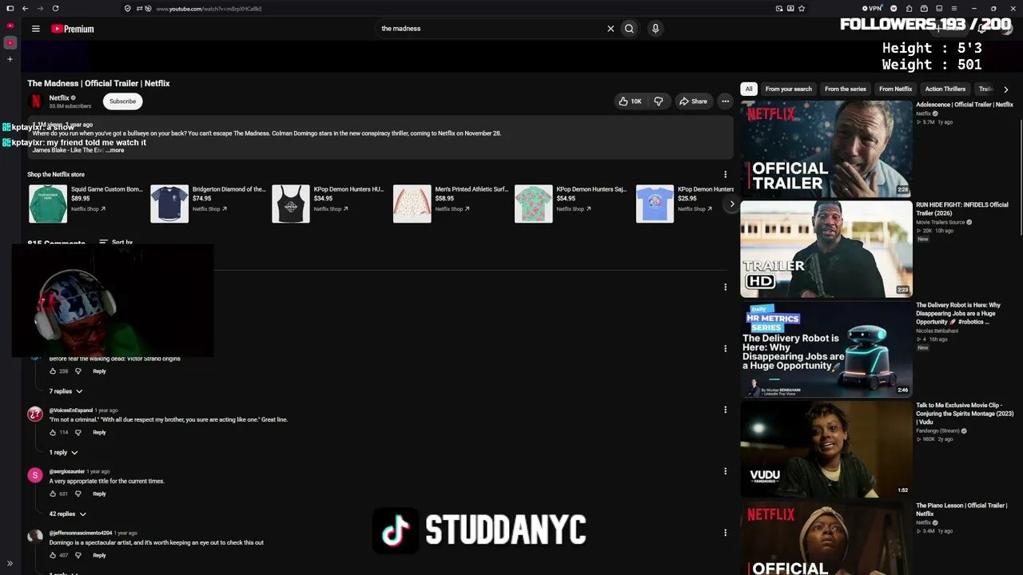This screenshot has height=575, width=1023.
Task: Open @jeffersonnascimento4204 profile avatar
Action: pyautogui.click(x=35, y=537)
